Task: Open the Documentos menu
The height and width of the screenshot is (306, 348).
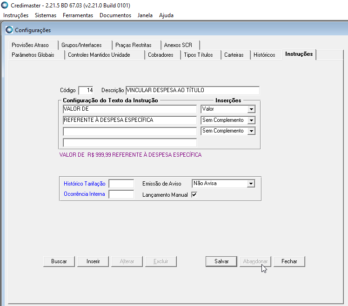Action: click(x=115, y=15)
